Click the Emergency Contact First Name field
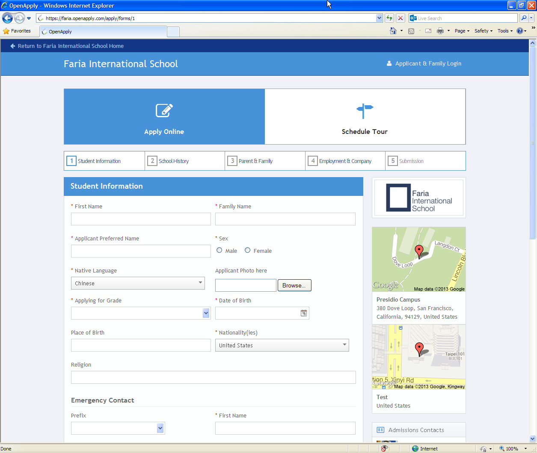The height and width of the screenshot is (453, 537). coord(285,428)
